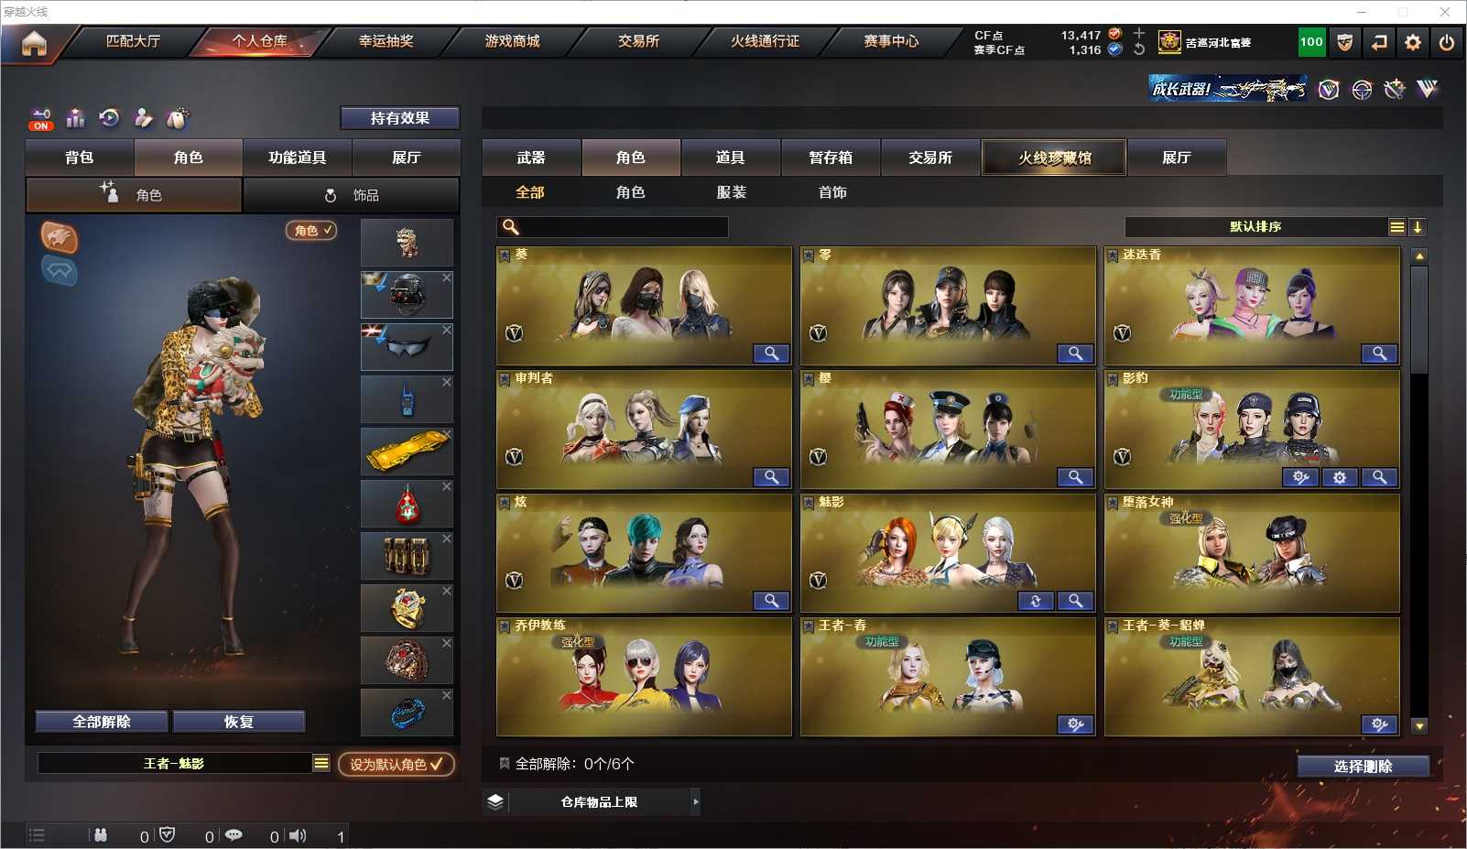Open list menu next to 王者-魅影
Screen dimensions: 1467x849
(321, 763)
